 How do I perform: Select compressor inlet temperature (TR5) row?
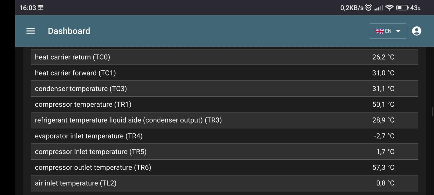224,151
